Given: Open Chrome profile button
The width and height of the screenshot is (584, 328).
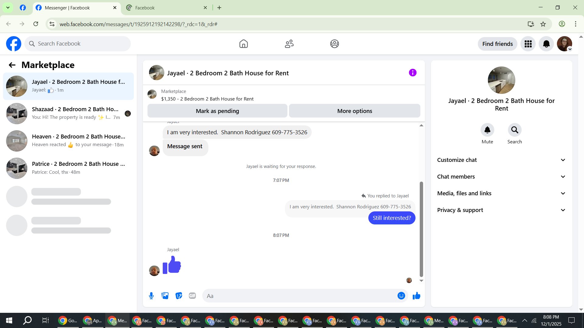Looking at the screenshot, I should pos(562,24).
